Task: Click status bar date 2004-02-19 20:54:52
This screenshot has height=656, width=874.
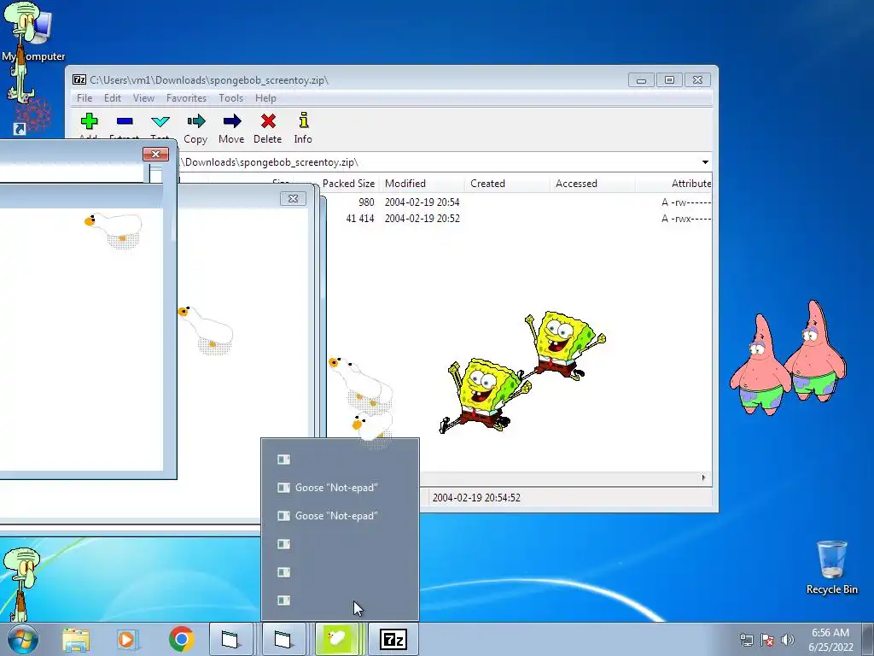Action: [x=476, y=498]
